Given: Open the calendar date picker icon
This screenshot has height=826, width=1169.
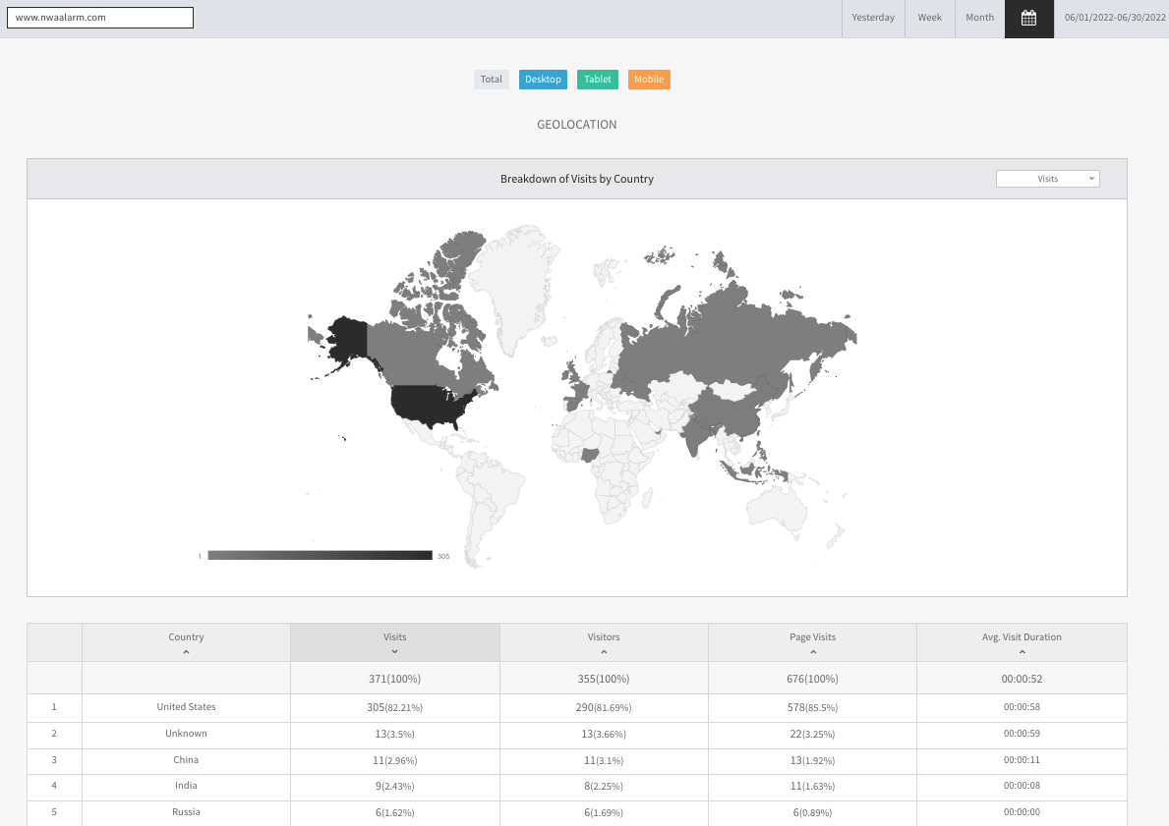Looking at the screenshot, I should (1028, 18).
